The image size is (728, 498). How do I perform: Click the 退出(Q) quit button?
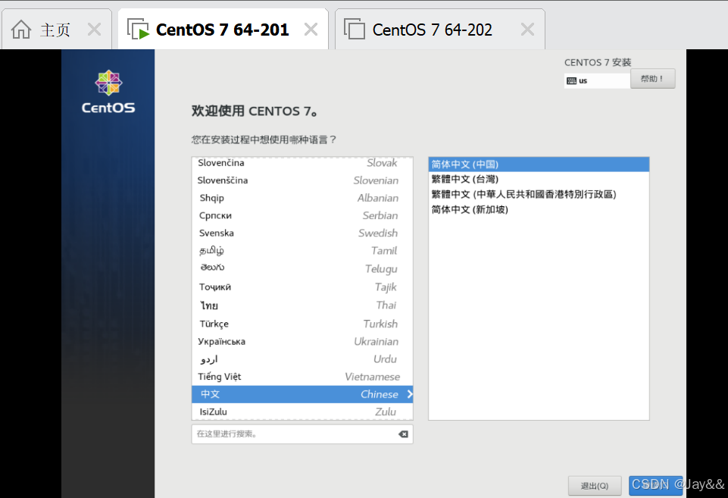(595, 486)
